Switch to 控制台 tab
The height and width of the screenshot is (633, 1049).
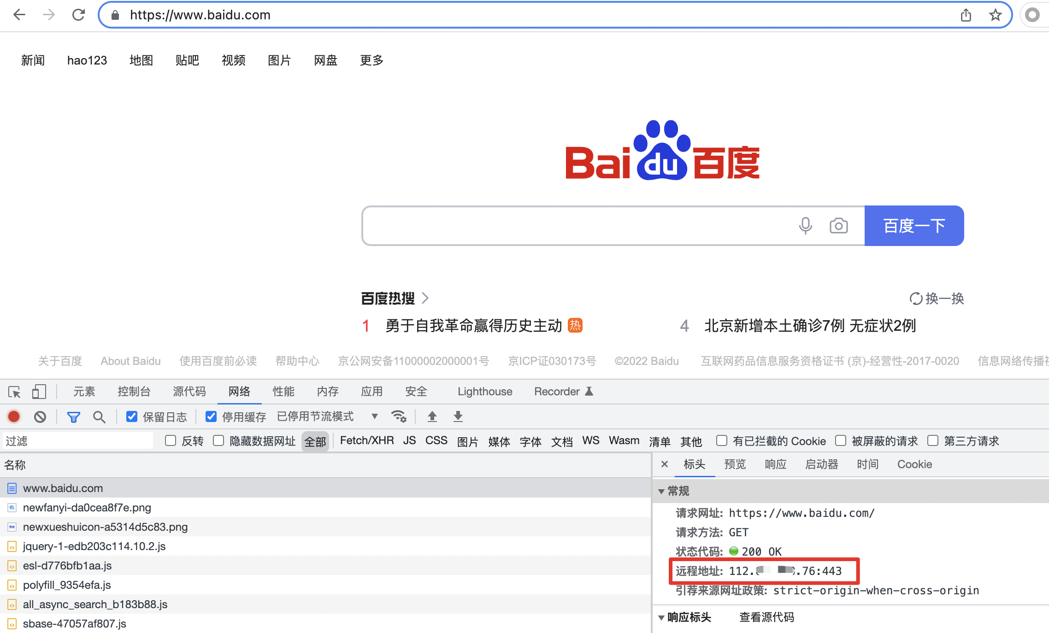coord(134,391)
